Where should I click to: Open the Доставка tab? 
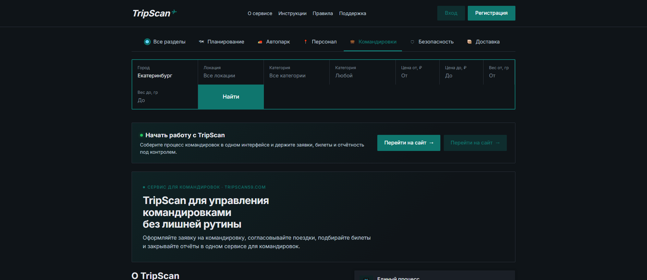point(484,42)
